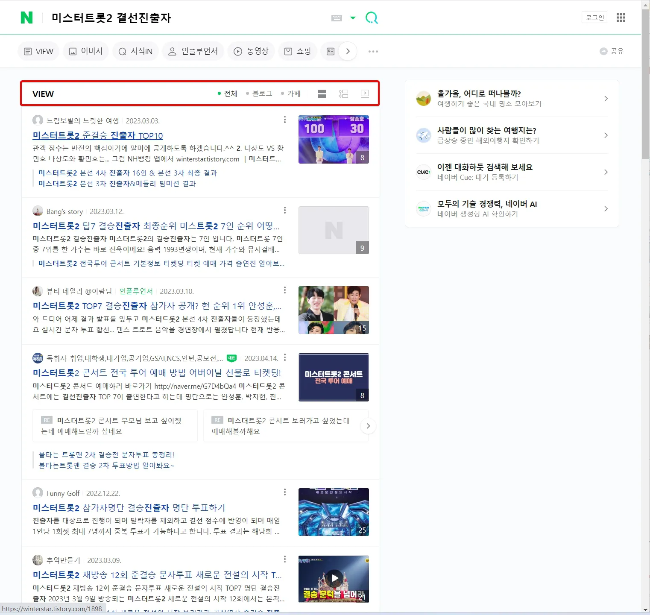Click the four-face collage thumbnail

(x=334, y=310)
